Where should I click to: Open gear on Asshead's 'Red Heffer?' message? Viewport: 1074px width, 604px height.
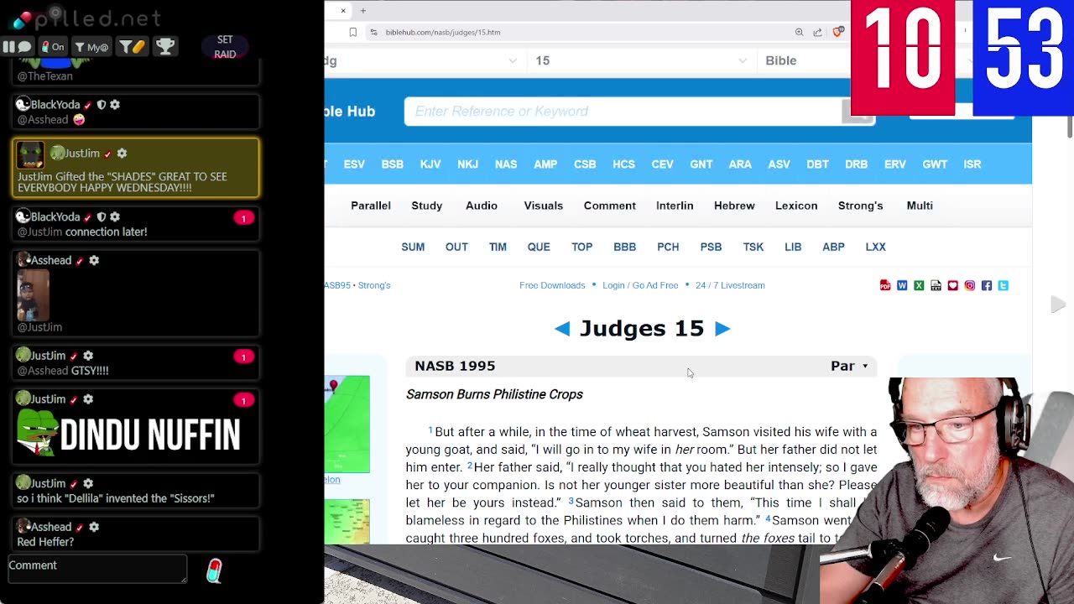[x=94, y=527]
